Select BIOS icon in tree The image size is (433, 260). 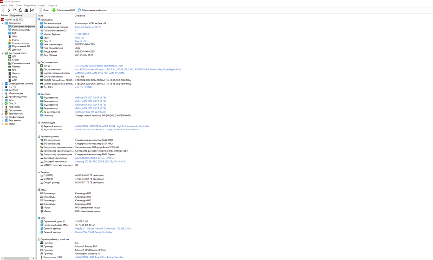pos(10,77)
